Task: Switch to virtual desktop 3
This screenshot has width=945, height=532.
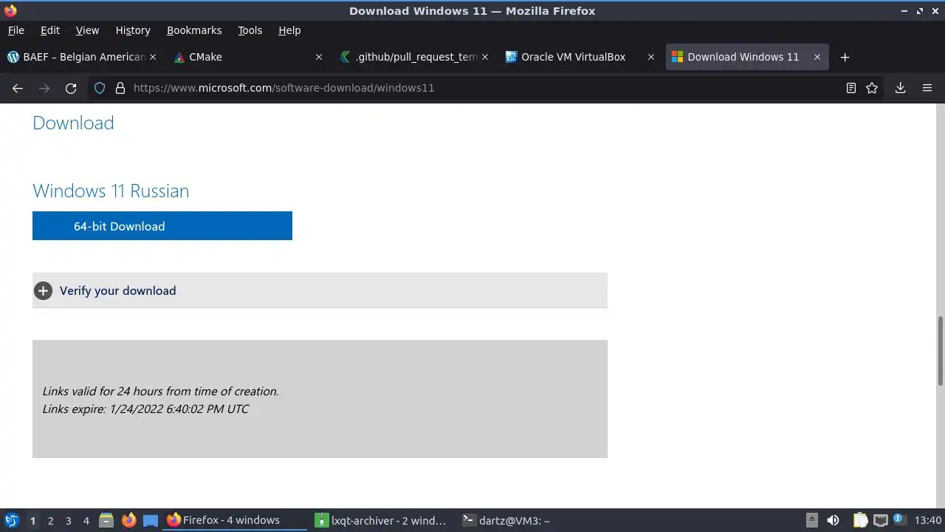Action: (x=68, y=521)
